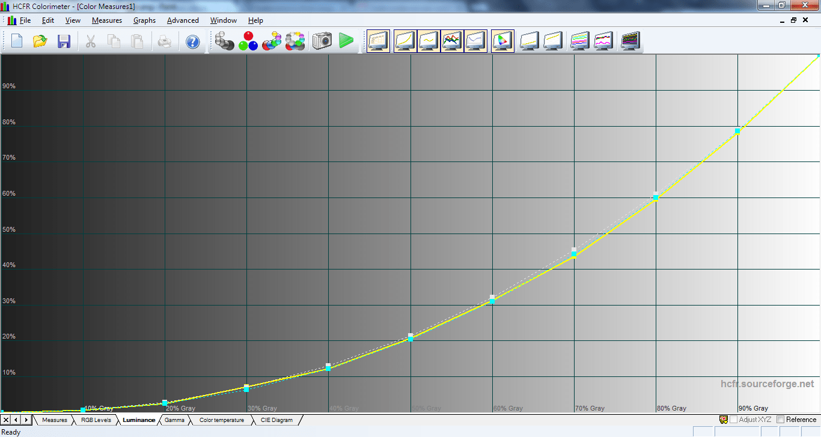
Task: Click the camera sensor icon
Action: tap(322, 41)
